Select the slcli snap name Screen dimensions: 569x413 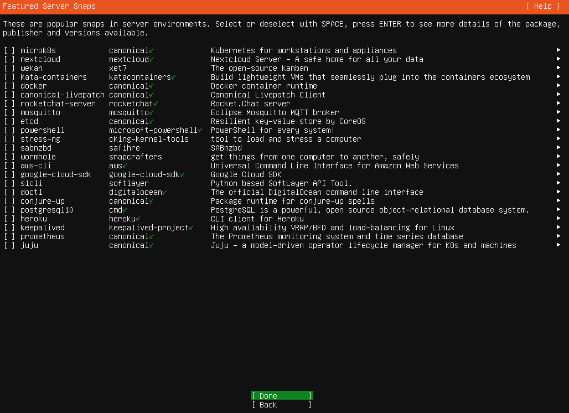click(31, 183)
